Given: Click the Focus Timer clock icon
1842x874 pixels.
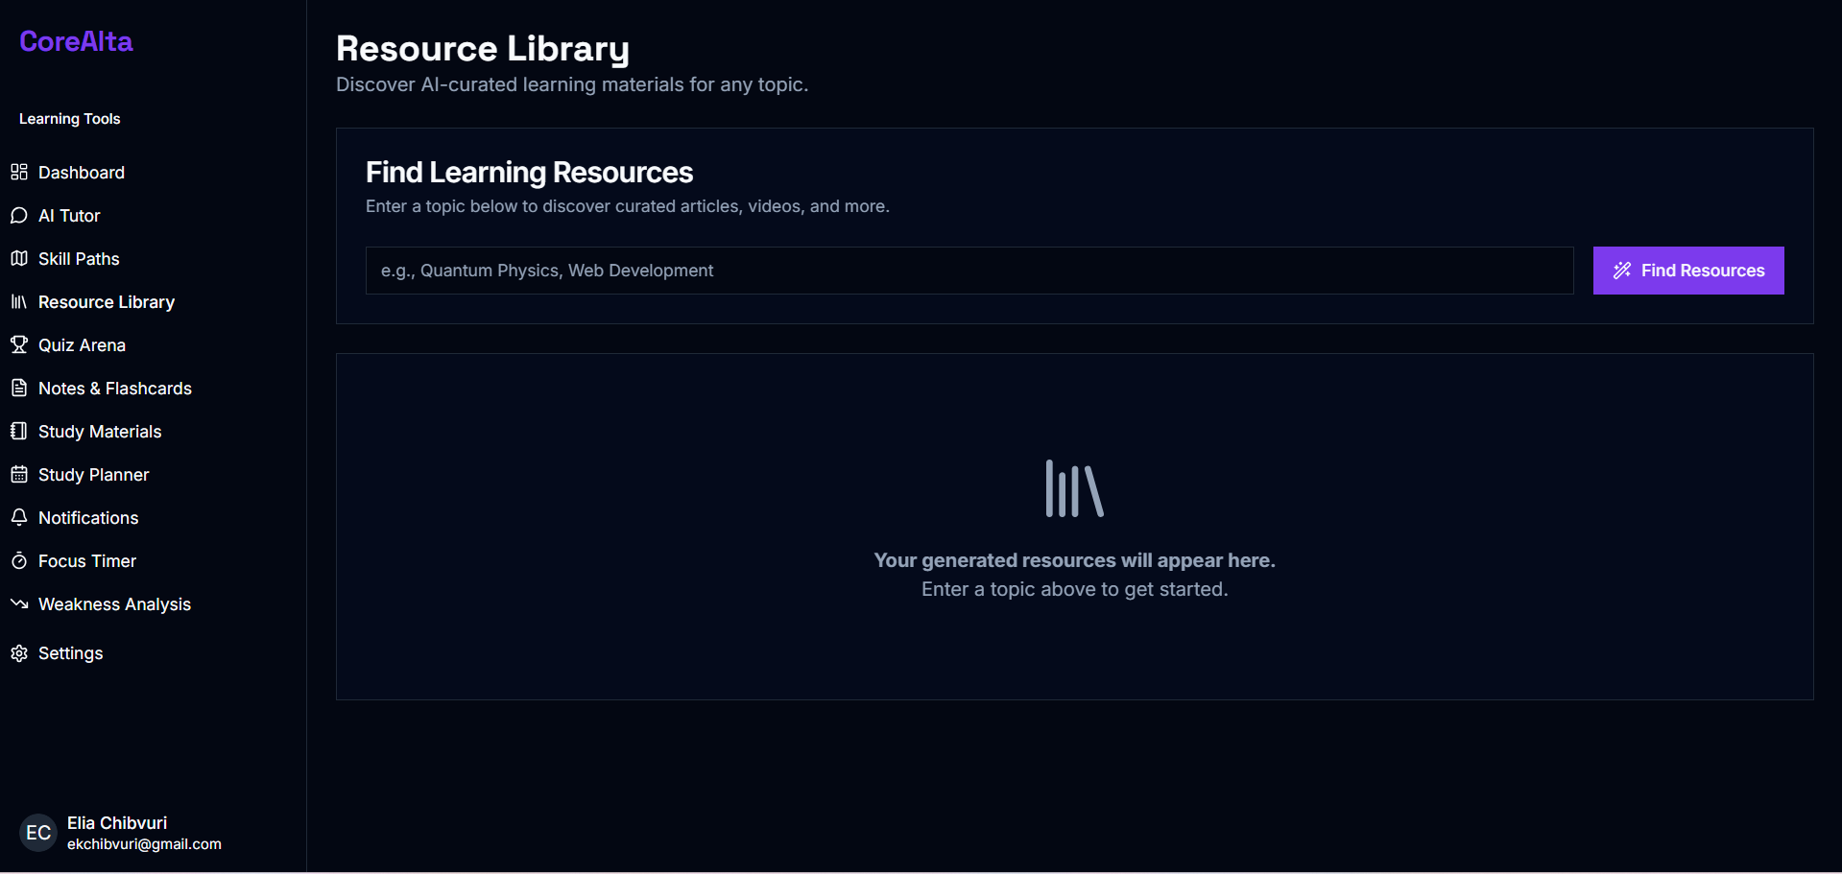Looking at the screenshot, I should coord(19,561).
